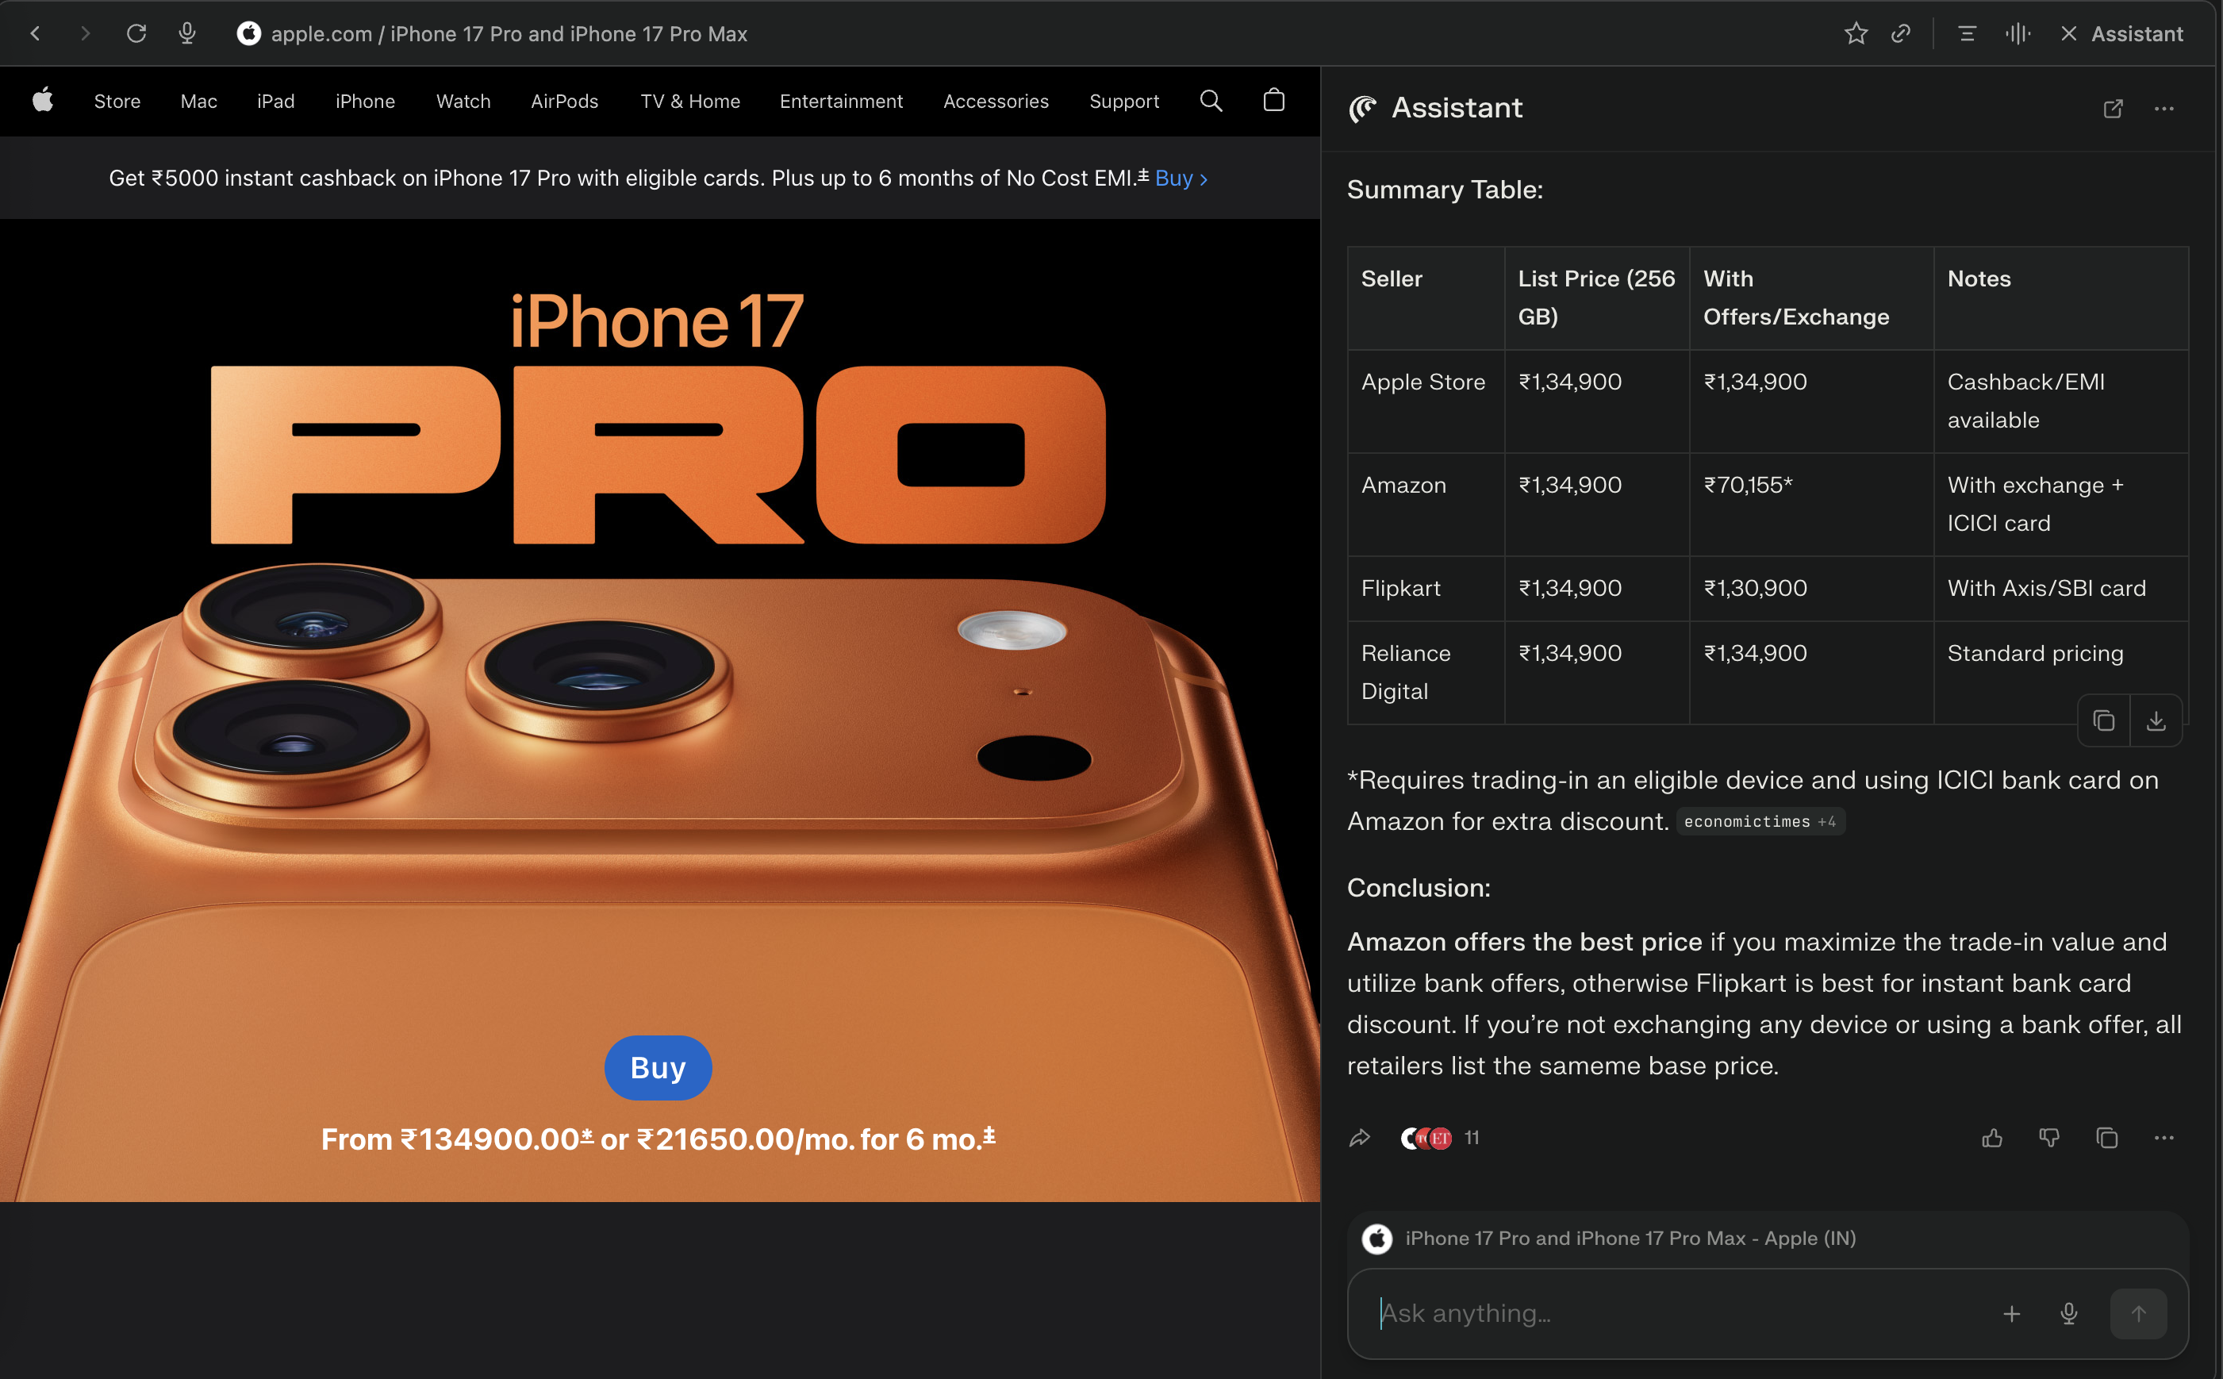Download the summary table
Screen dimensions: 2223x1379
tap(2156, 720)
